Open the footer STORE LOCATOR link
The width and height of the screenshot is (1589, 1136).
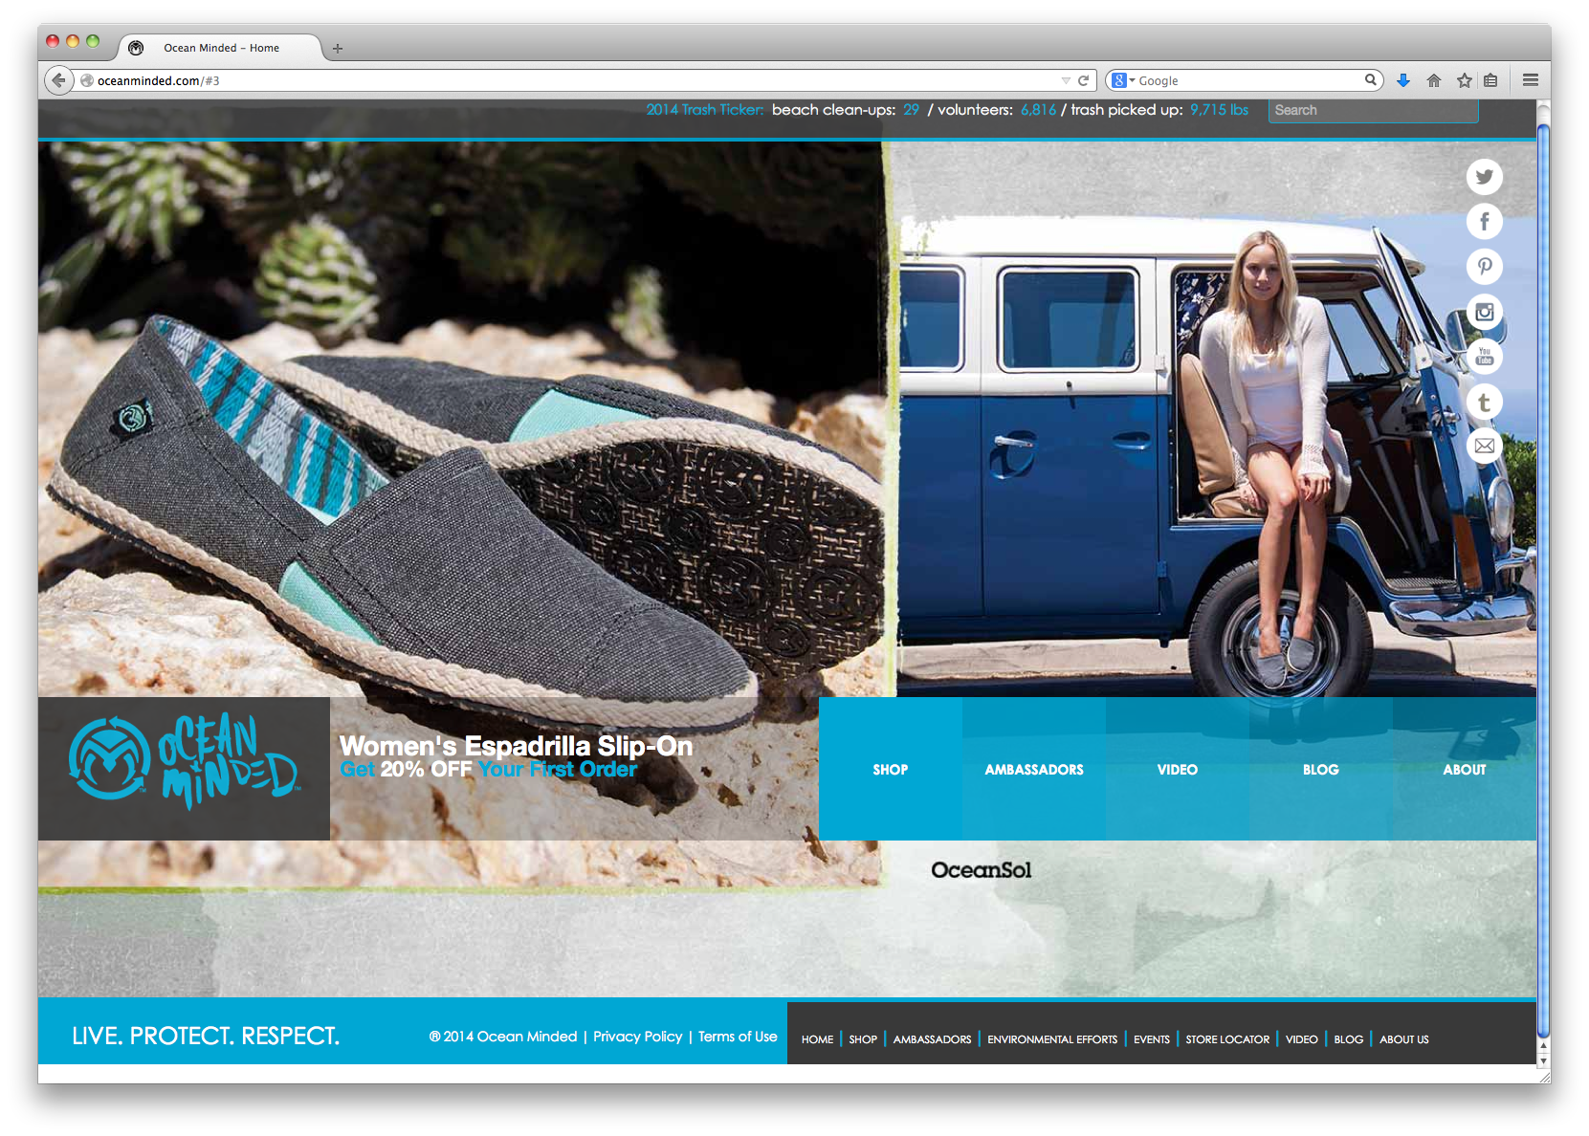(1227, 1039)
